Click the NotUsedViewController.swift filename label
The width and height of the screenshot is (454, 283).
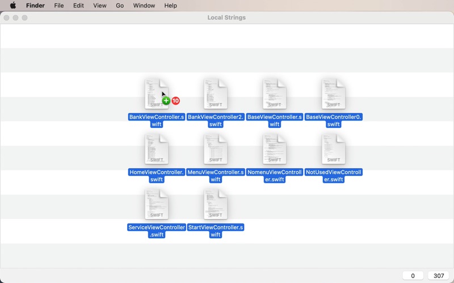334,176
